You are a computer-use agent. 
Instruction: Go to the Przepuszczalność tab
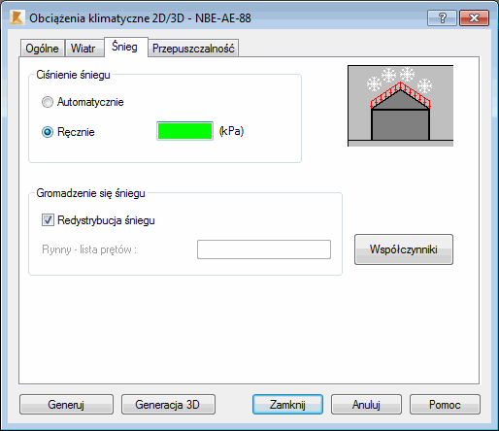(193, 49)
